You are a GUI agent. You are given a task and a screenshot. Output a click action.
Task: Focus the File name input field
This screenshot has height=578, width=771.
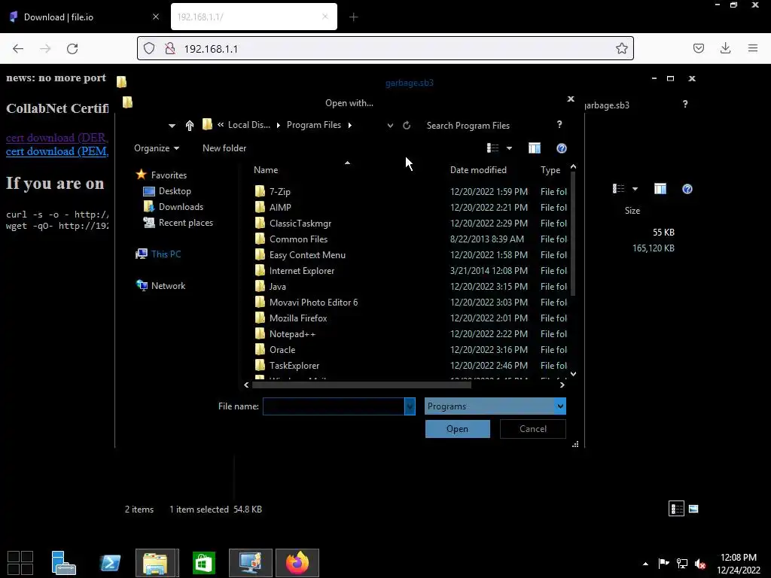334,406
